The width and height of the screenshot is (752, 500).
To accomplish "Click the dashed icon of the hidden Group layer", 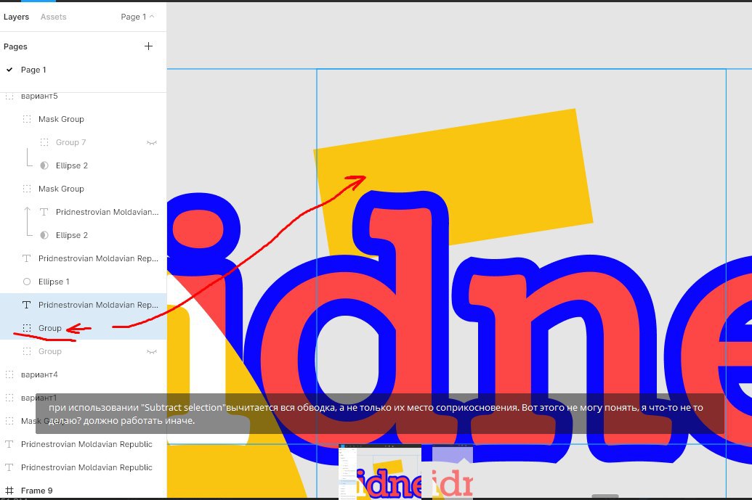I will (27, 351).
